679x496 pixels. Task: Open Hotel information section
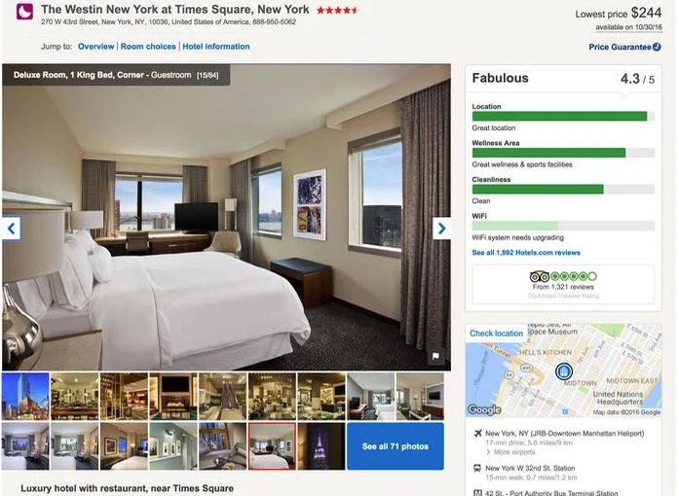click(x=216, y=47)
